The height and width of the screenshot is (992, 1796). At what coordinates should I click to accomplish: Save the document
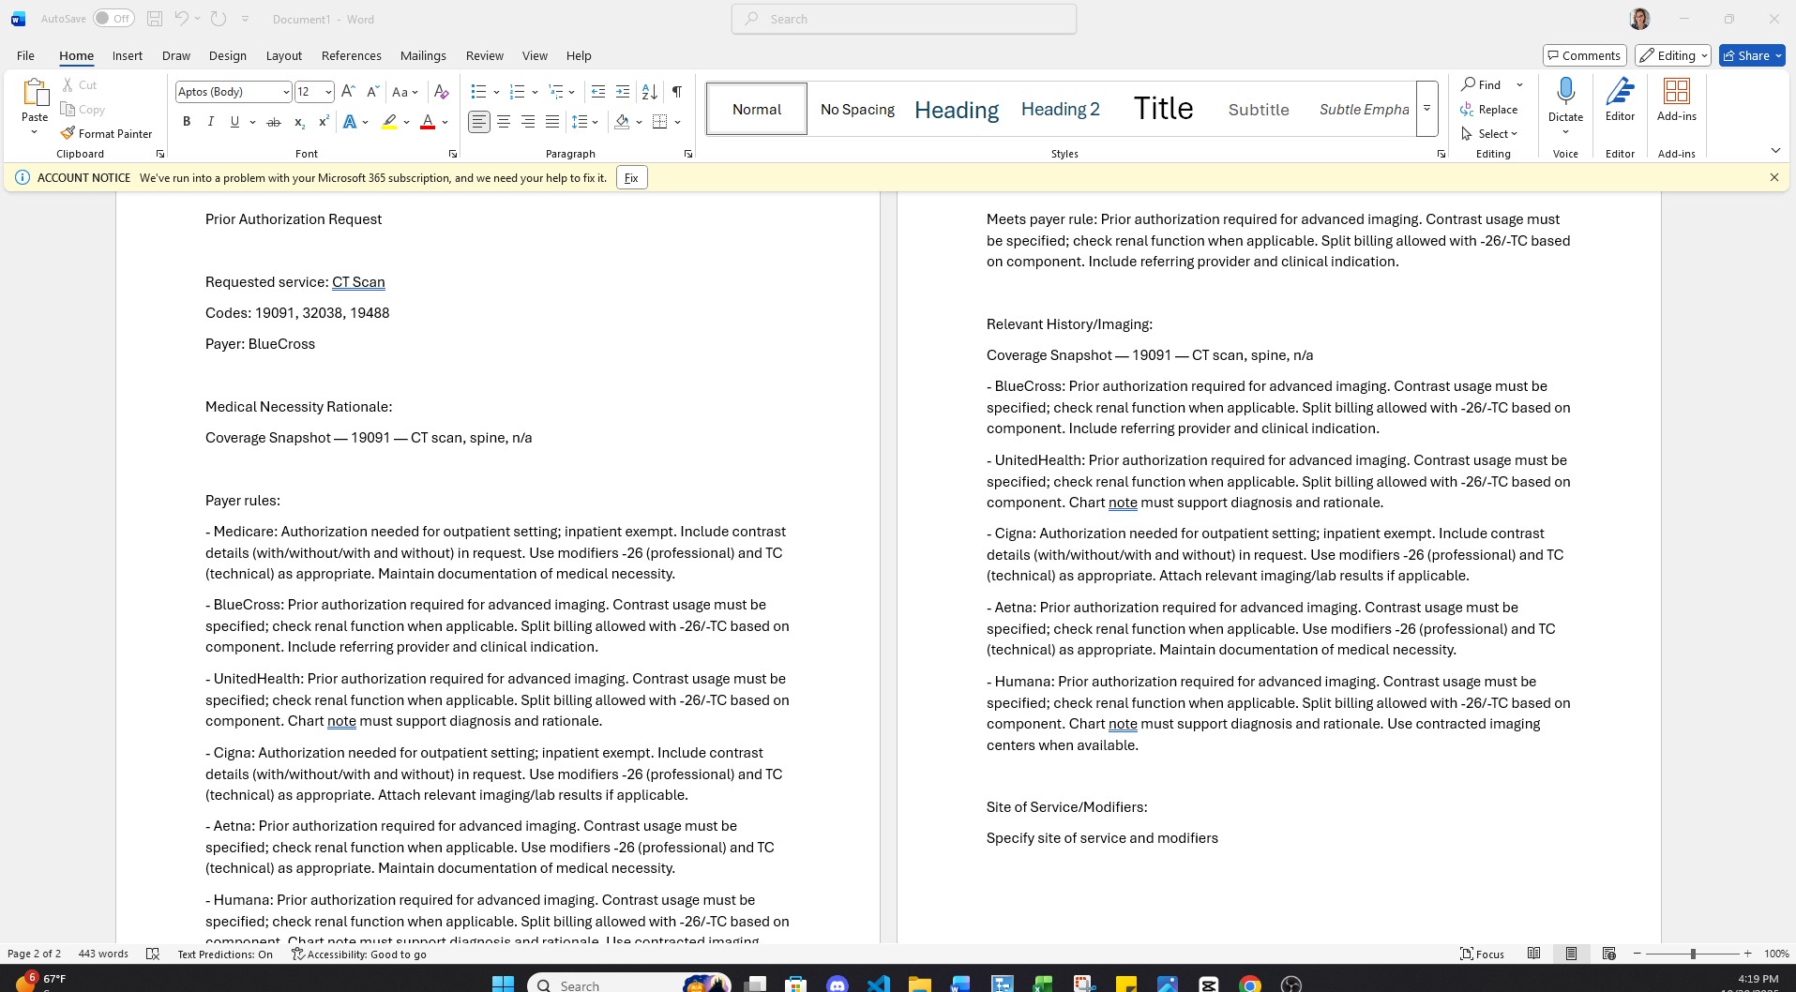pos(155,19)
